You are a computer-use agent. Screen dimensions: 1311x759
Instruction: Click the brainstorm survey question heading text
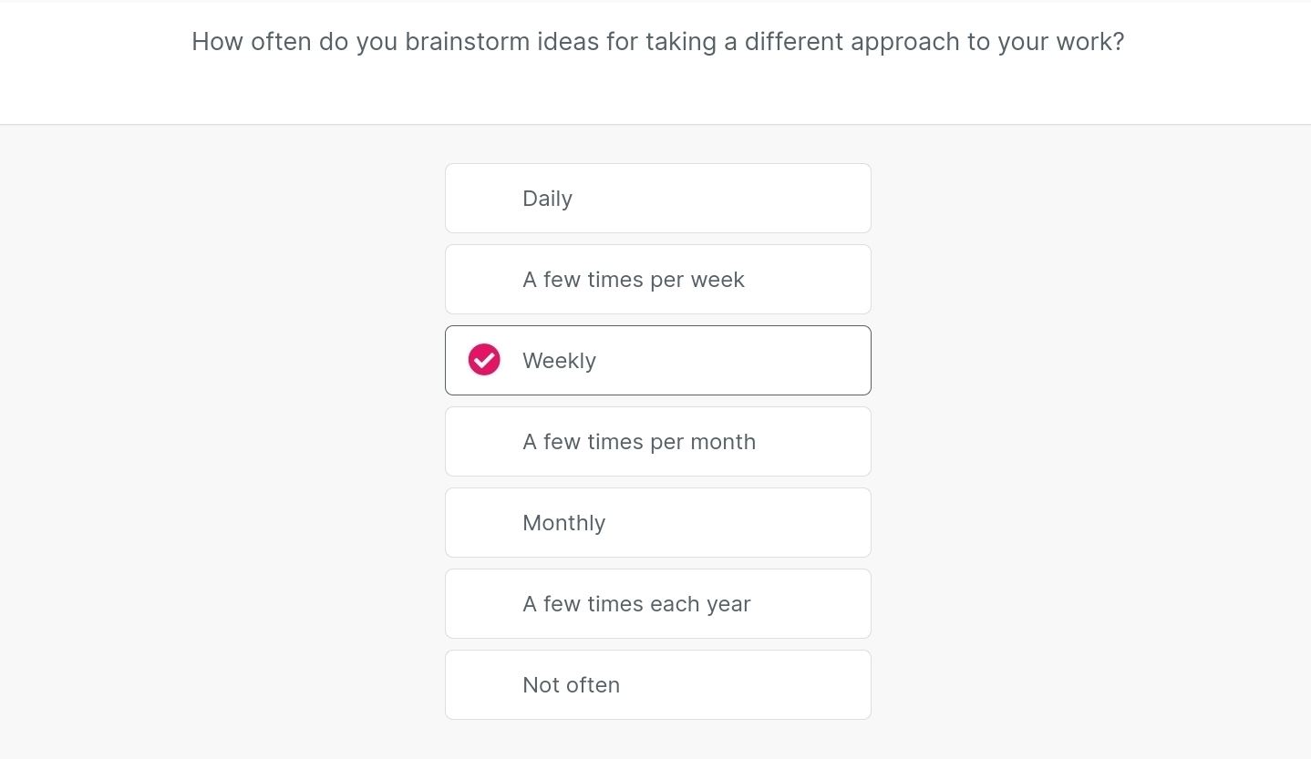tap(657, 42)
